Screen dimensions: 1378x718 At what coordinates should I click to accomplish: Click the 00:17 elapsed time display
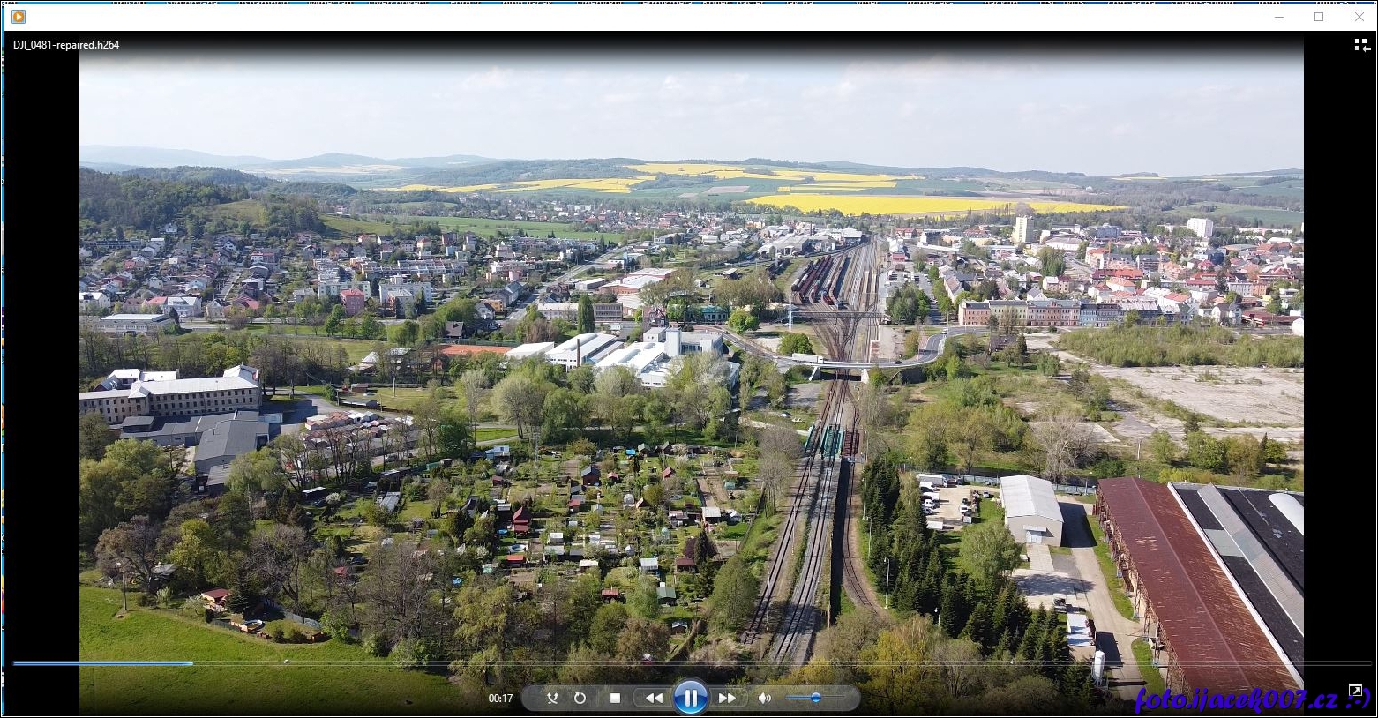click(x=500, y=698)
